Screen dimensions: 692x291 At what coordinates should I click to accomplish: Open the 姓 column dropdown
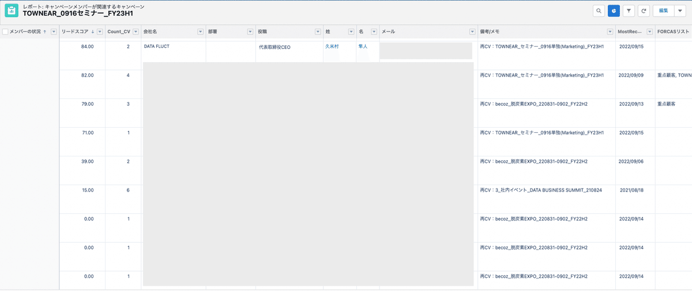[351, 32]
